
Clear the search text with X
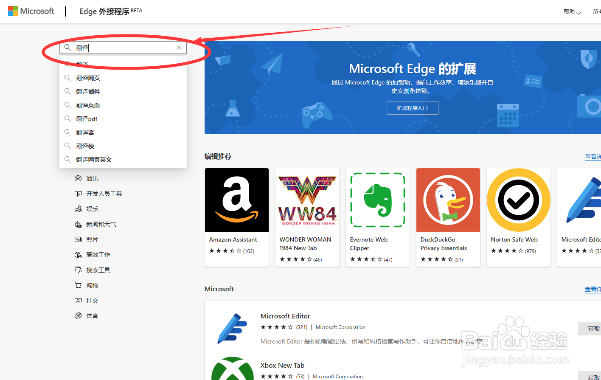(x=179, y=48)
